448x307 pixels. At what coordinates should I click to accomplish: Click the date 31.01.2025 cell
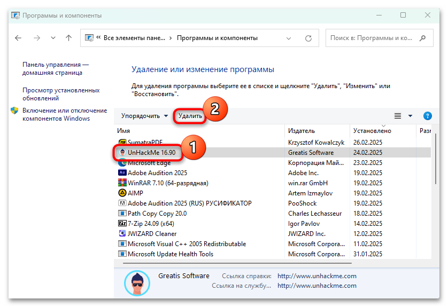[x=368, y=254]
